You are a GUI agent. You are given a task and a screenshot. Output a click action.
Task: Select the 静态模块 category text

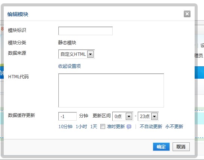67,43
